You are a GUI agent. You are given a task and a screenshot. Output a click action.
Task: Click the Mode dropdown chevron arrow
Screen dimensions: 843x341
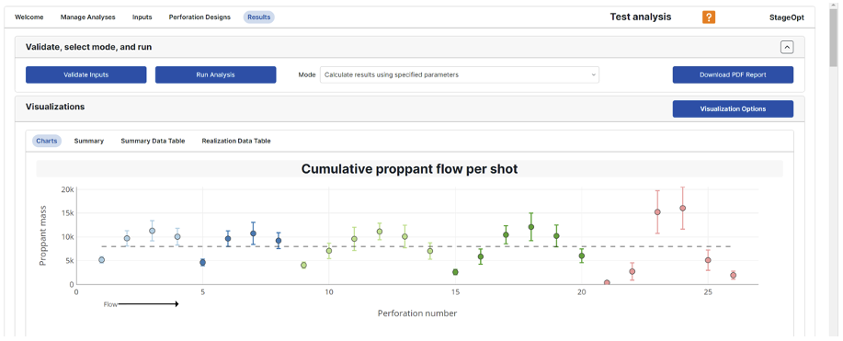[x=594, y=74]
